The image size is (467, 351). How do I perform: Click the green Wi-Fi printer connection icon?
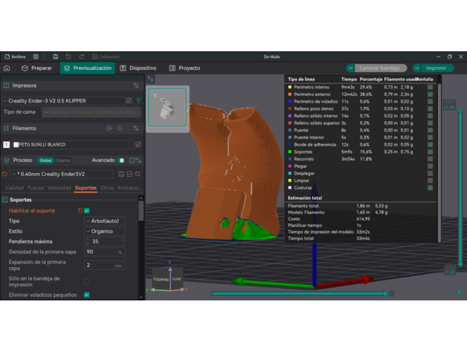[138, 100]
